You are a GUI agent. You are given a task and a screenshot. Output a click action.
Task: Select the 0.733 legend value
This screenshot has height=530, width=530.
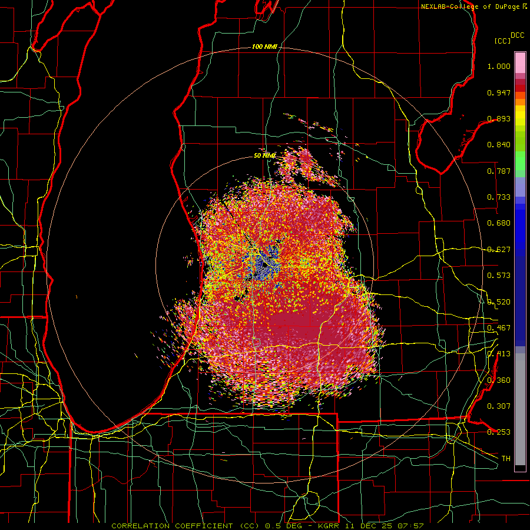[499, 197]
